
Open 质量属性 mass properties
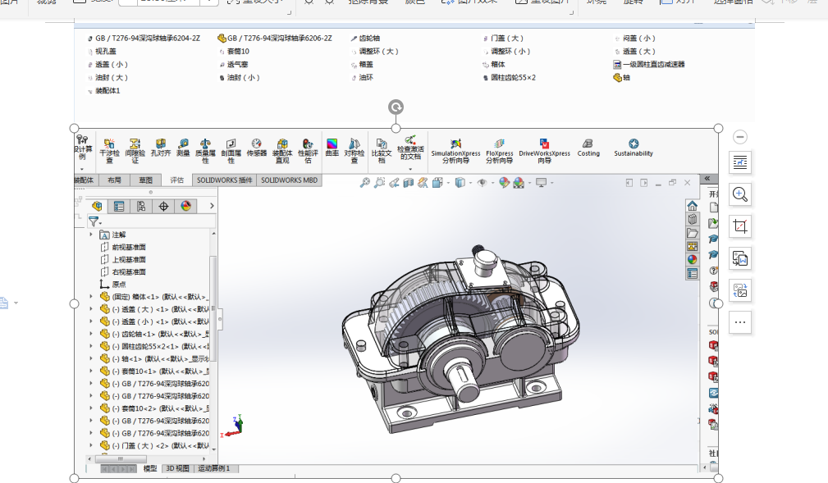coord(205,148)
